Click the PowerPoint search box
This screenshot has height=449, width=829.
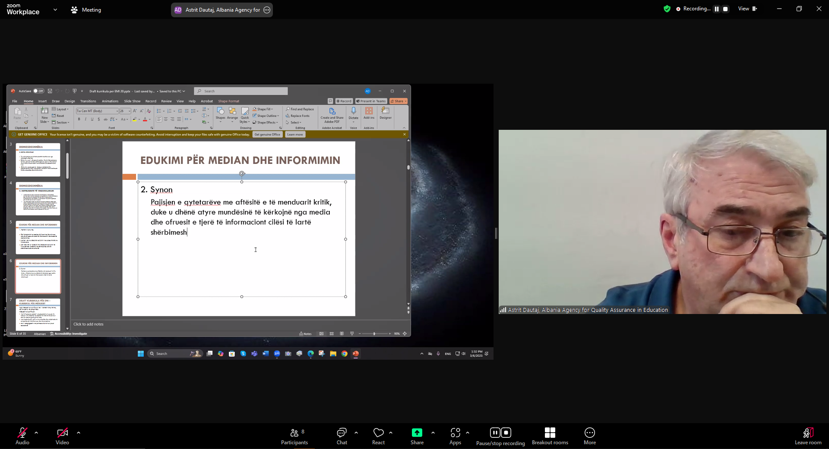point(241,91)
